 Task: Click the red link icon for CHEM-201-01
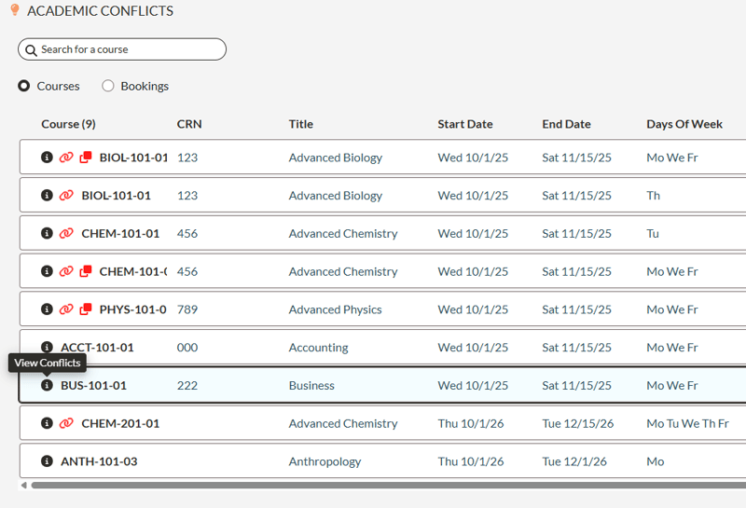tap(66, 423)
